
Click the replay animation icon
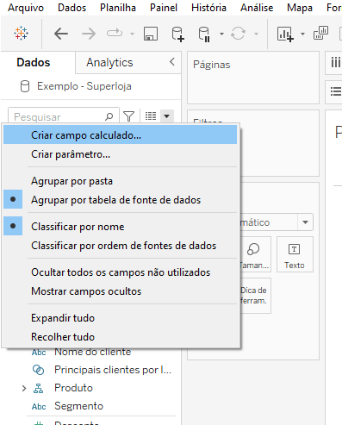coord(115,34)
